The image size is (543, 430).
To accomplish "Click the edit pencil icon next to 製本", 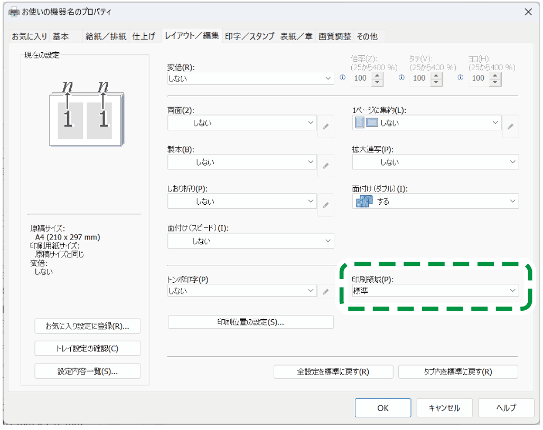I will 326,166.
